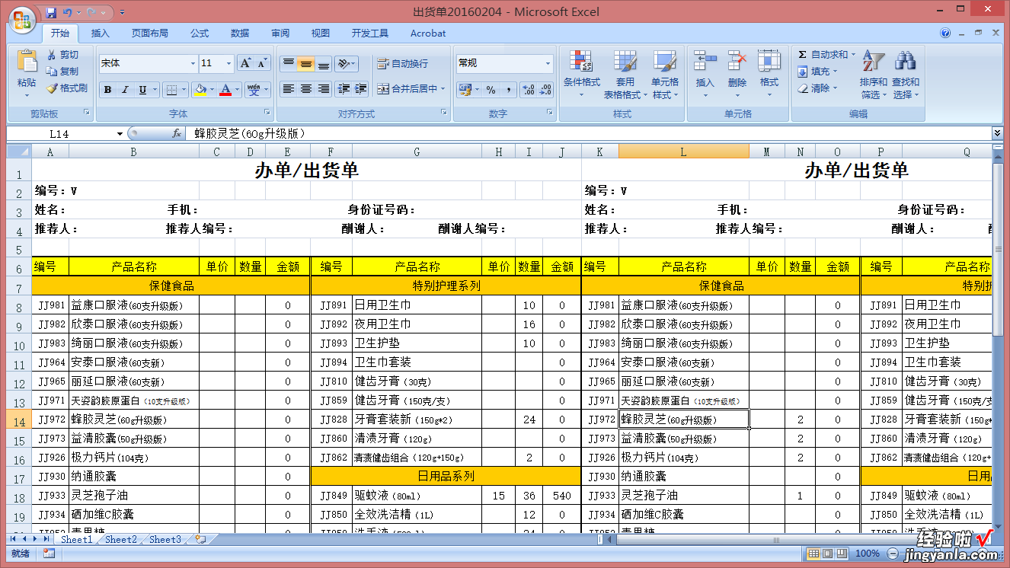
Task: Open the Acrobat ribbon tab
Action: click(428, 34)
